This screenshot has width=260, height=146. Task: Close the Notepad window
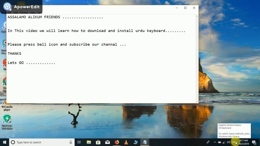194,8
